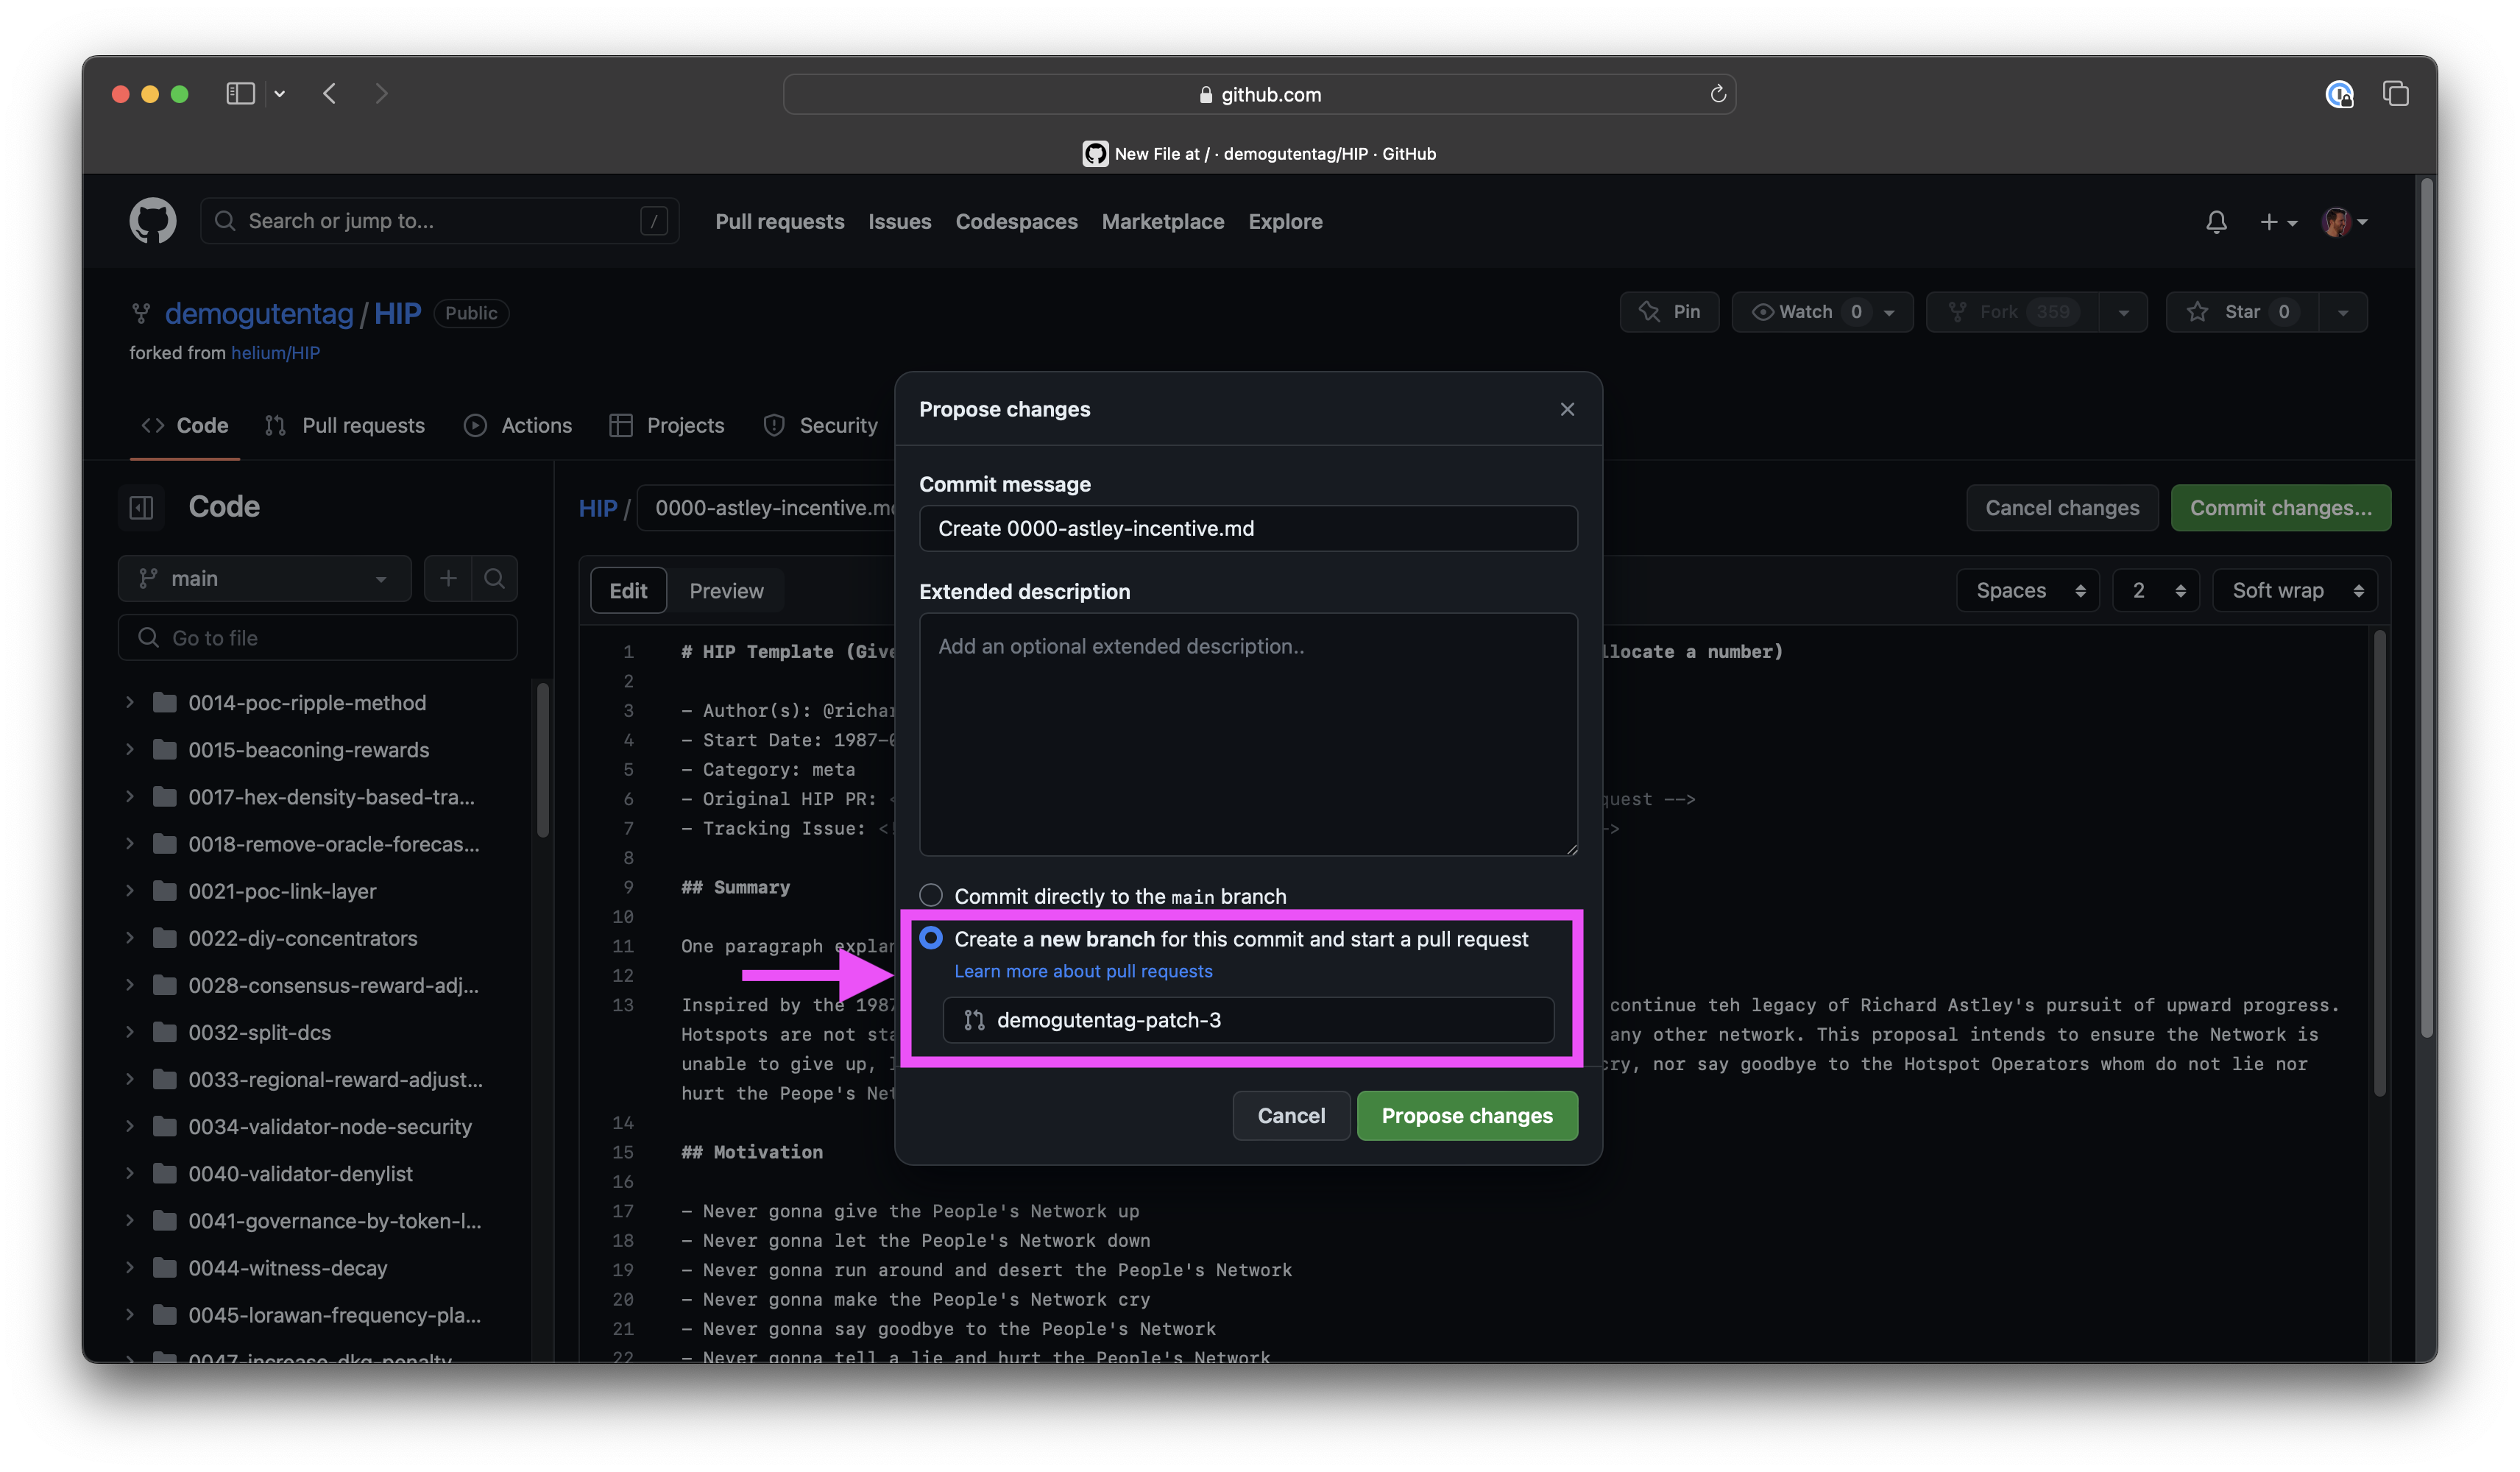Click the Safari sidebar toggle icon

(x=240, y=94)
